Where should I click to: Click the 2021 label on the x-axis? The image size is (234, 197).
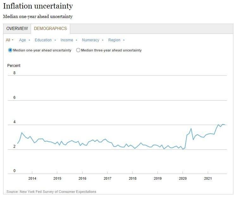coord(208,179)
